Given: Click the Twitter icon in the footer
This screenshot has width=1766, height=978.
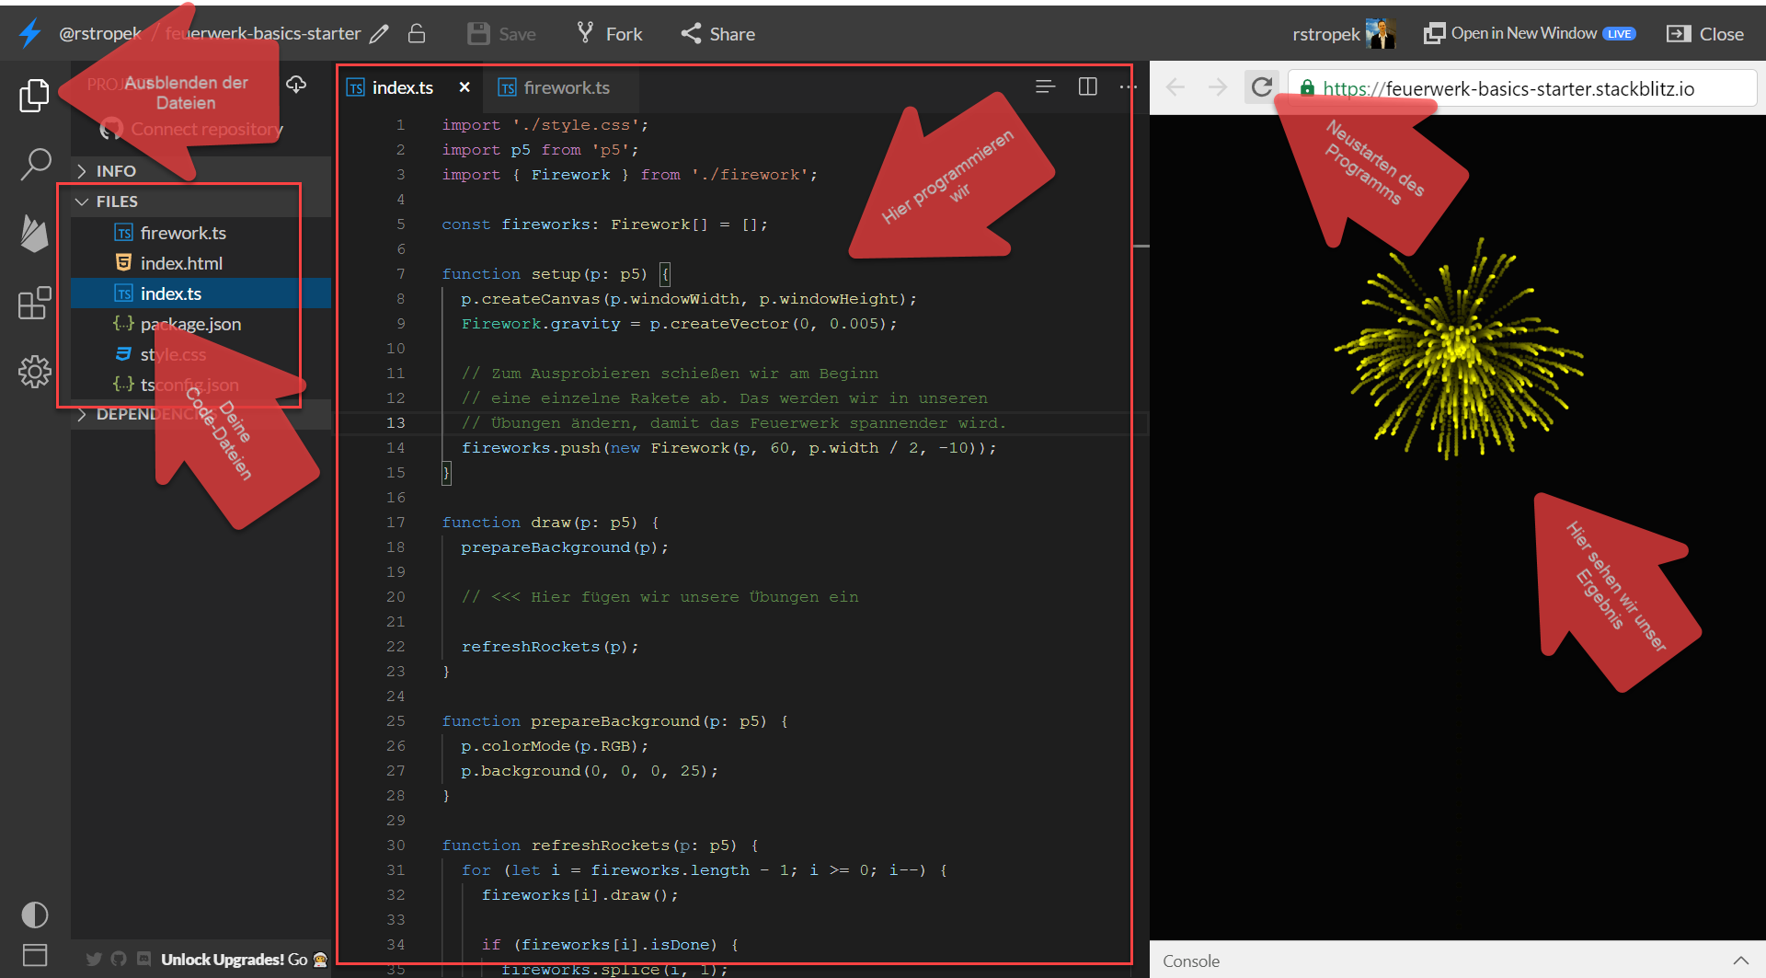Looking at the screenshot, I should (94, 960).
